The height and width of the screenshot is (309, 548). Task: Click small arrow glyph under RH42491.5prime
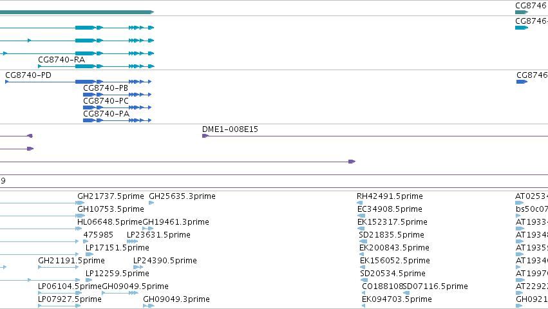[x=359, y=203]
